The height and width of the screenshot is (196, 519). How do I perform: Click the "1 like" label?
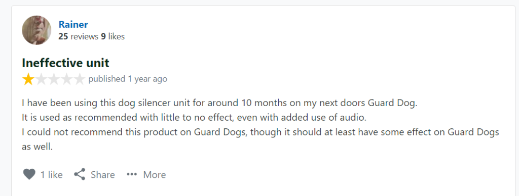pos(51,175)
